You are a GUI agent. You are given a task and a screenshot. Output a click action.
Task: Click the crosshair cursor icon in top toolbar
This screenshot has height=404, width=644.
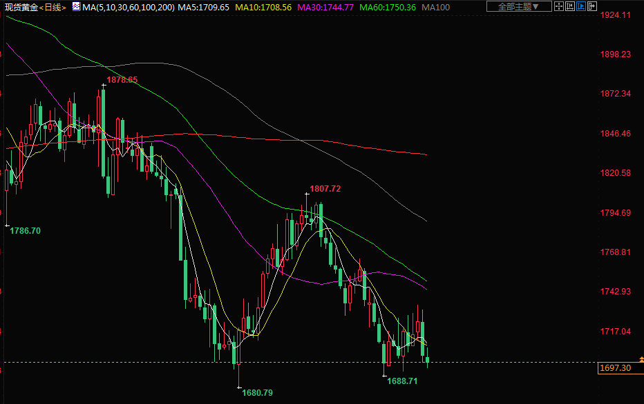tap(559, 6)
